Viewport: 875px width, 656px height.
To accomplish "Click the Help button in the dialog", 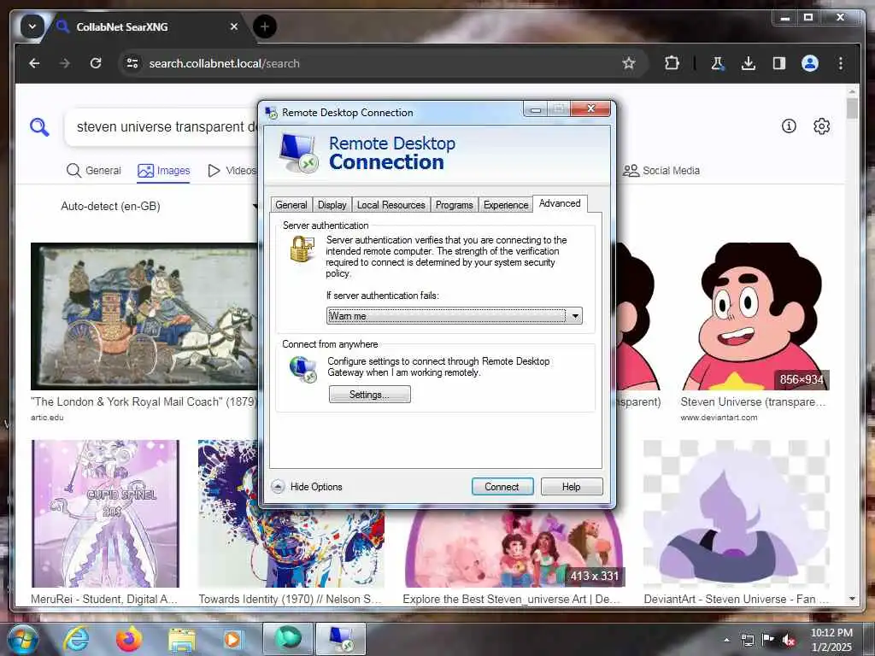I will (572, 486).
